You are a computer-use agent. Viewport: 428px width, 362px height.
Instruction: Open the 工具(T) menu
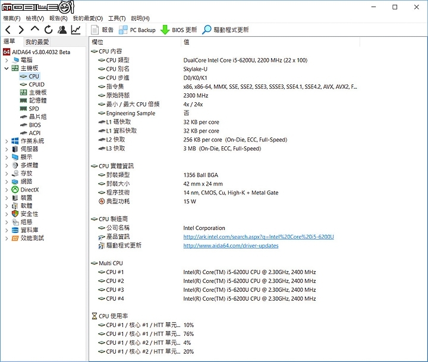pyautogui.click(x=117, y=18)
